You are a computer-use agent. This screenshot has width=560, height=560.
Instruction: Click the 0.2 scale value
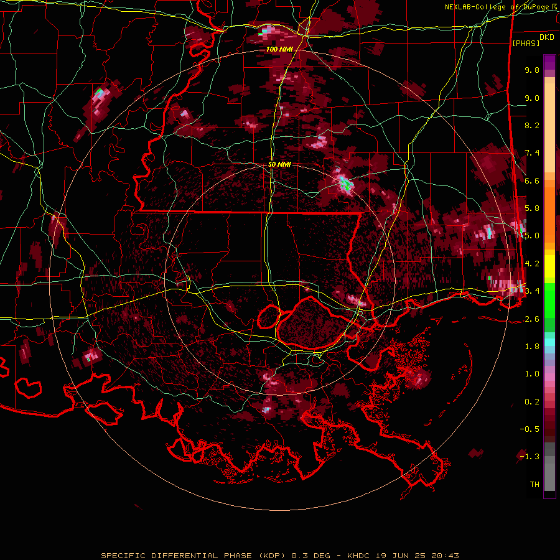pos(532,402)
